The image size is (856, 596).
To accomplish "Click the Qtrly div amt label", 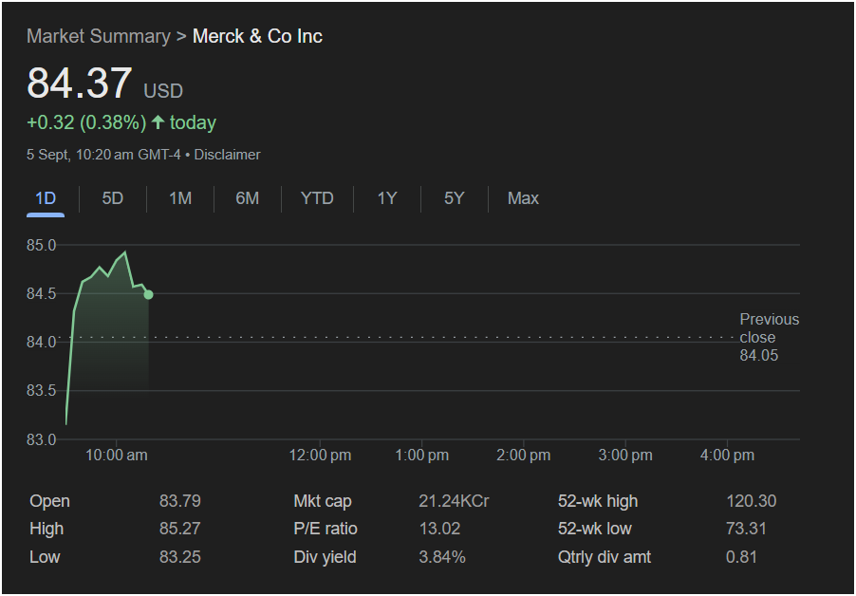I will click(x=605, y=557).
